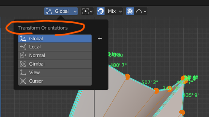209x117 pixels.
Task: Select Global orientation in the list
Action: 55,39
